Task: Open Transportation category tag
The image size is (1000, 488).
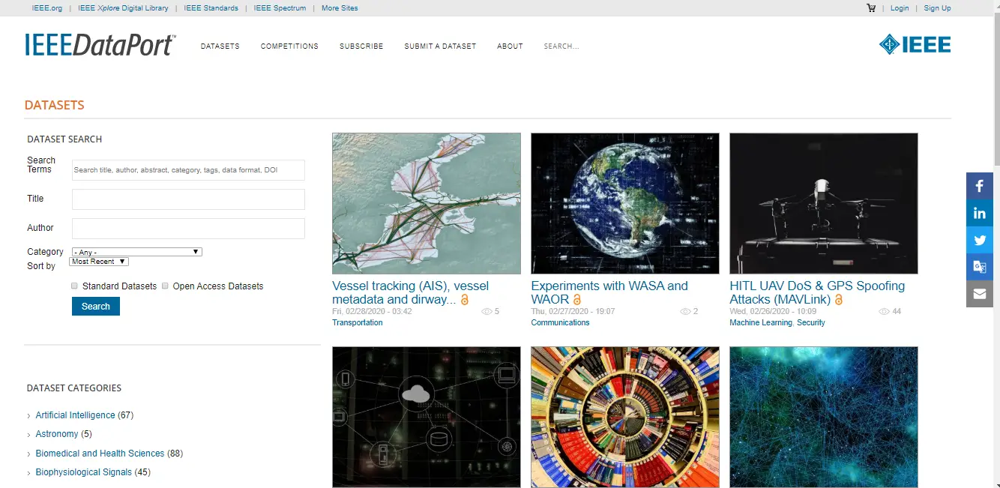Action: [358, 322]
